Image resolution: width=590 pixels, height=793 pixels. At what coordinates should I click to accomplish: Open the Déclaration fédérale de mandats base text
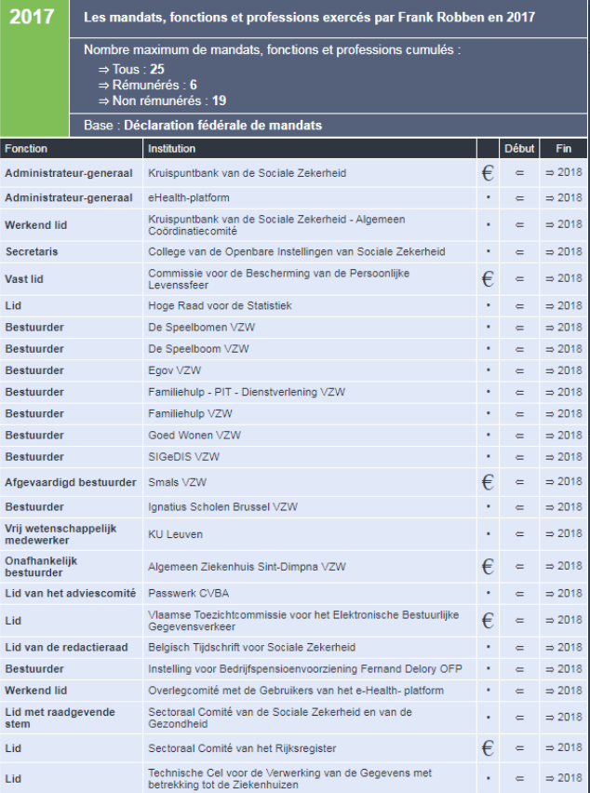223,126
